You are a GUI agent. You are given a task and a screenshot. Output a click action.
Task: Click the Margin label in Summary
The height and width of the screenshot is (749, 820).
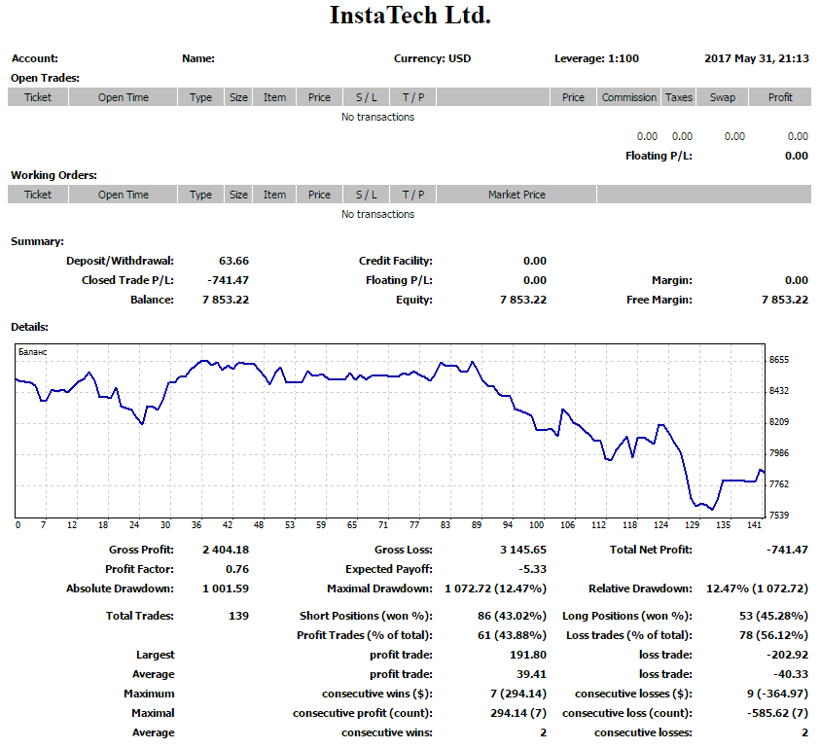click(x=672, y=280)
